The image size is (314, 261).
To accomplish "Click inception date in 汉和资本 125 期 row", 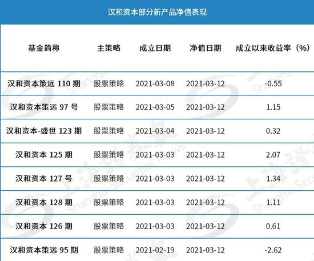I will 155,155.
